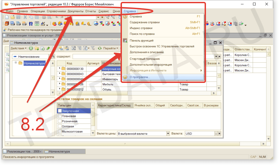Open the Перейти dropdown menu
This screenshot has height=165, width=279.
point(110,48)
